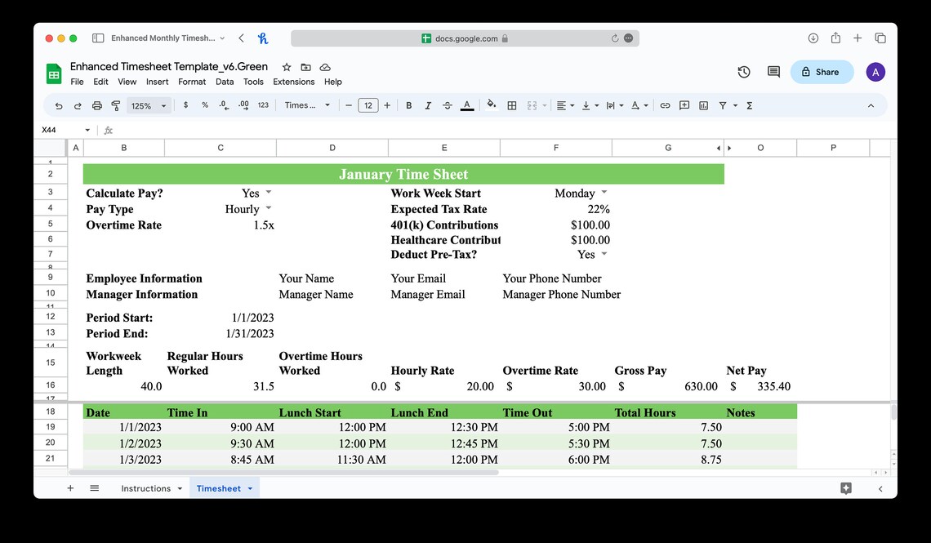This screenshot has height=543, width=931.
Task: Open version history
Action: coord(744,72)
